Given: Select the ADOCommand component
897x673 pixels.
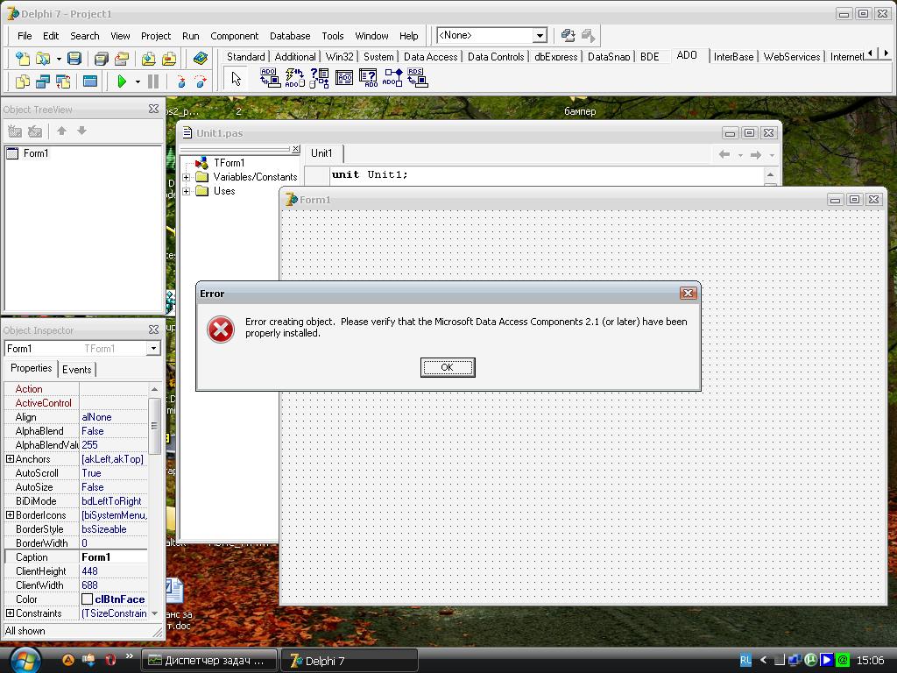Looking at the screenshot, I should click(x=294, y=78).
